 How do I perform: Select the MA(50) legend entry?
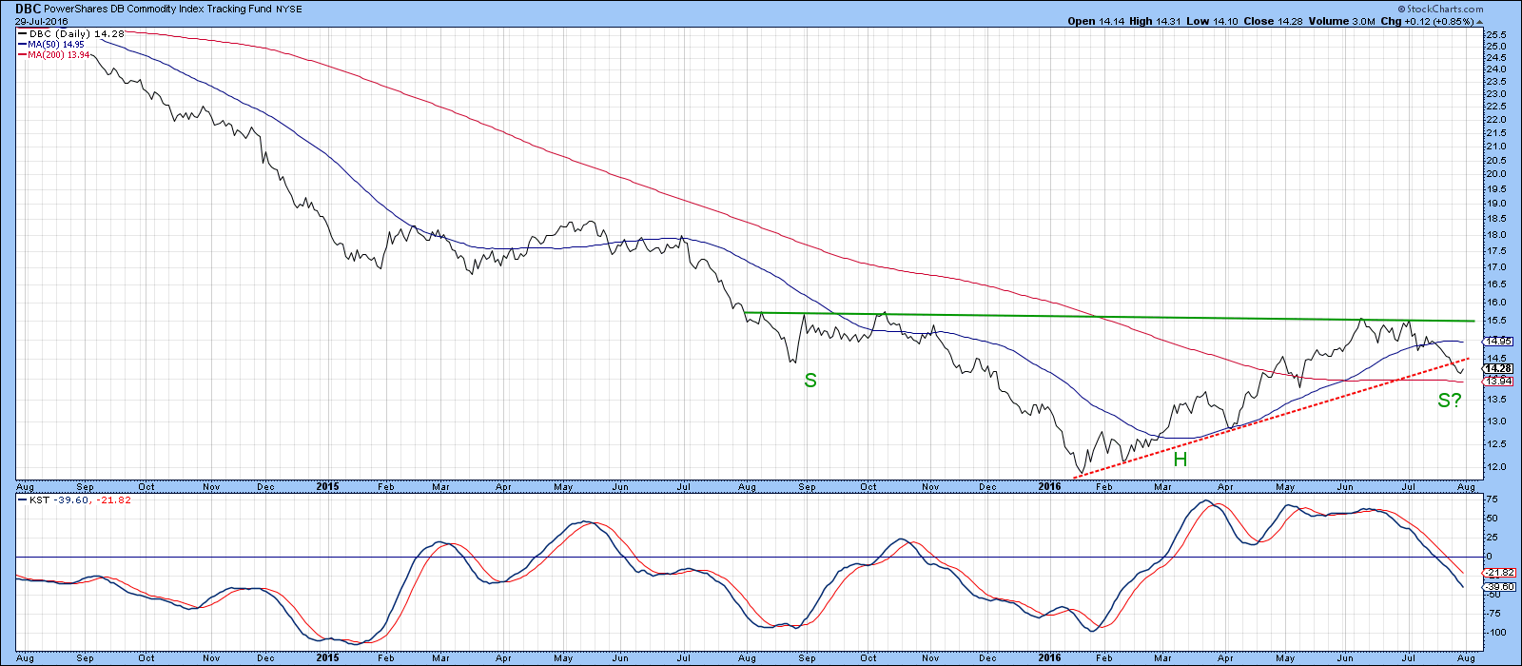click(55, 44)
